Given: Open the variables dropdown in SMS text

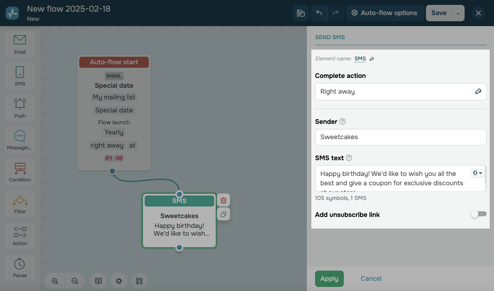Looking at the screenshot, I should pos(477,173).
